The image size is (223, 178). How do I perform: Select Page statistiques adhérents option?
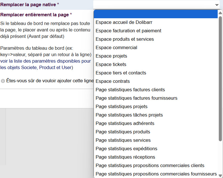click(x=125, y=124)
